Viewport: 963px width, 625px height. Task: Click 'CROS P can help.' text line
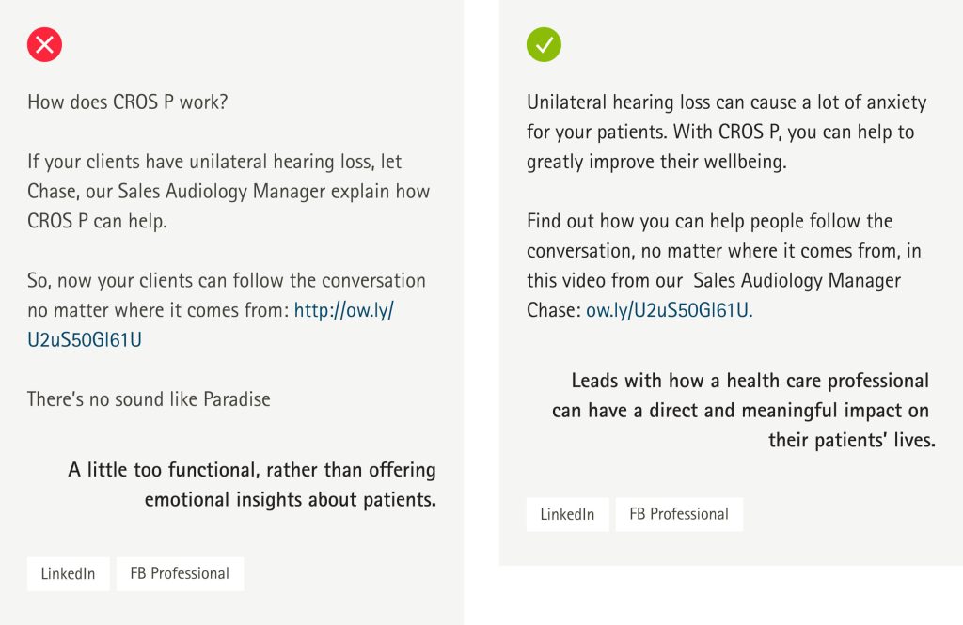(97, 221)
